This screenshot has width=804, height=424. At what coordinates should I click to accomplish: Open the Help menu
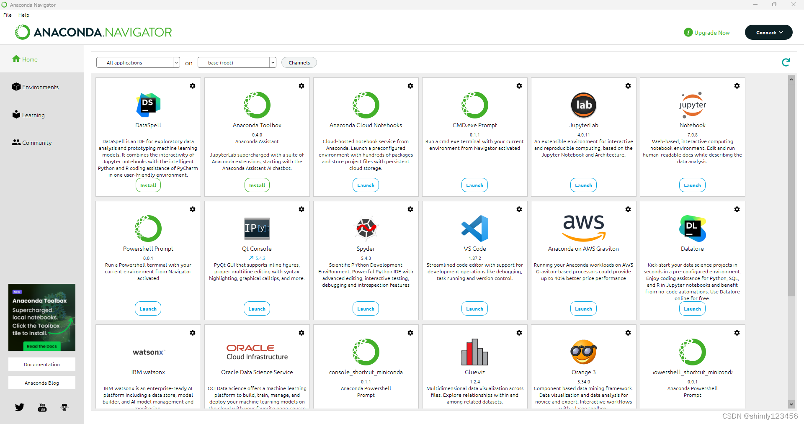[x=24, y=15]
